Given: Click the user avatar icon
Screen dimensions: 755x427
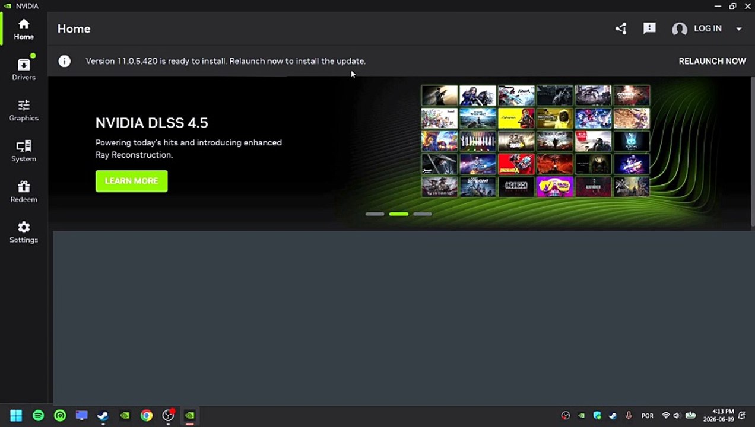Looking at the screenshot, I should pyautogui.click(x=680, y=28).
